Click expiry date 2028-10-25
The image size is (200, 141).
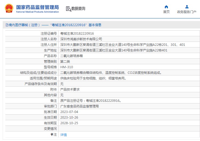(69, 123)
